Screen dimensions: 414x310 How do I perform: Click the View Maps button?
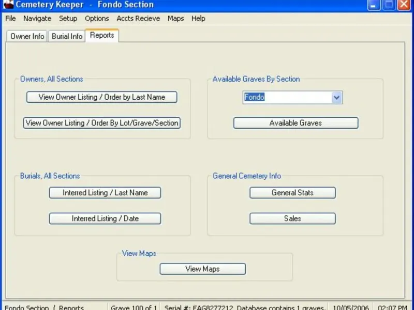coord(202,269)
